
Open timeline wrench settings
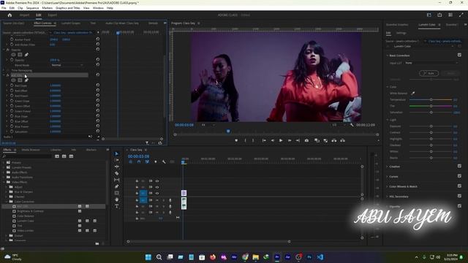click(164, 161)
